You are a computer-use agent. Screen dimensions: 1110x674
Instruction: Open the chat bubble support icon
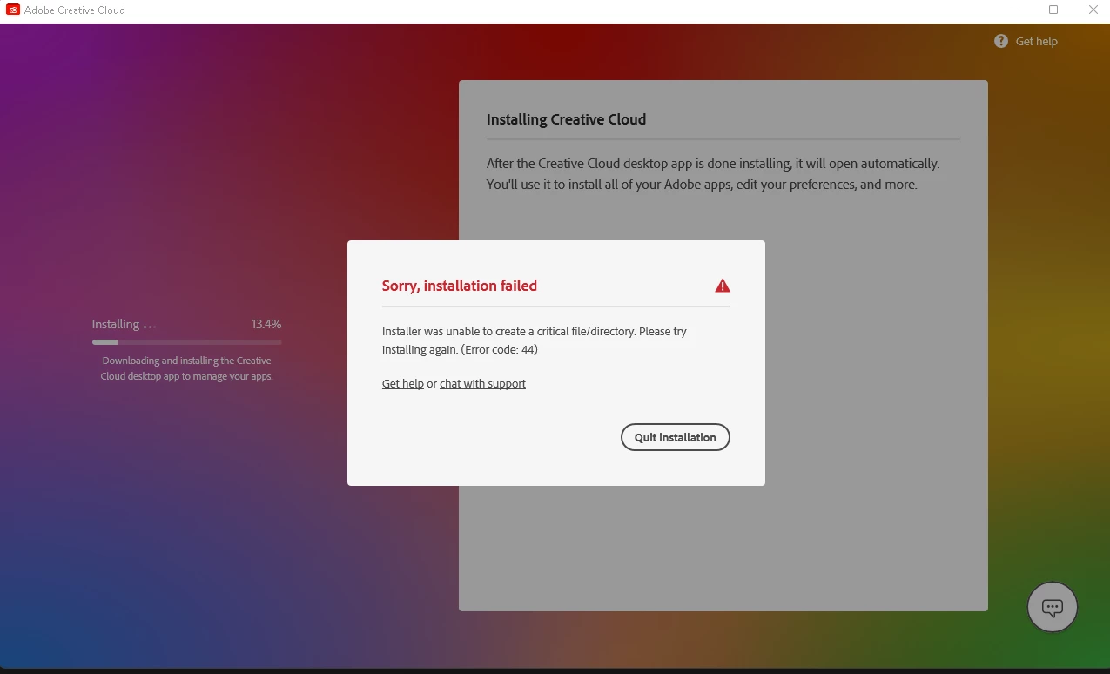point(1053,607)
